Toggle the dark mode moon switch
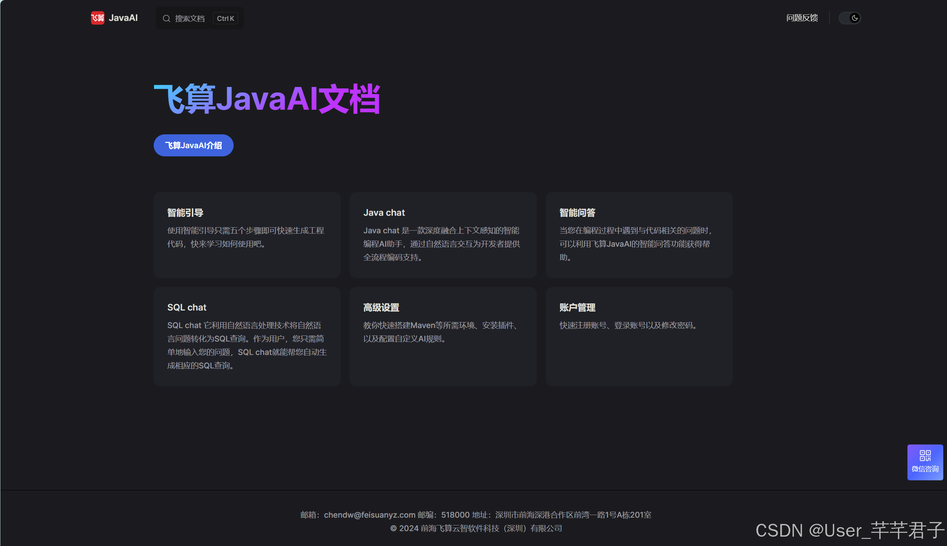The height and width of the screenshot is (546, 947). click(850, 18)
